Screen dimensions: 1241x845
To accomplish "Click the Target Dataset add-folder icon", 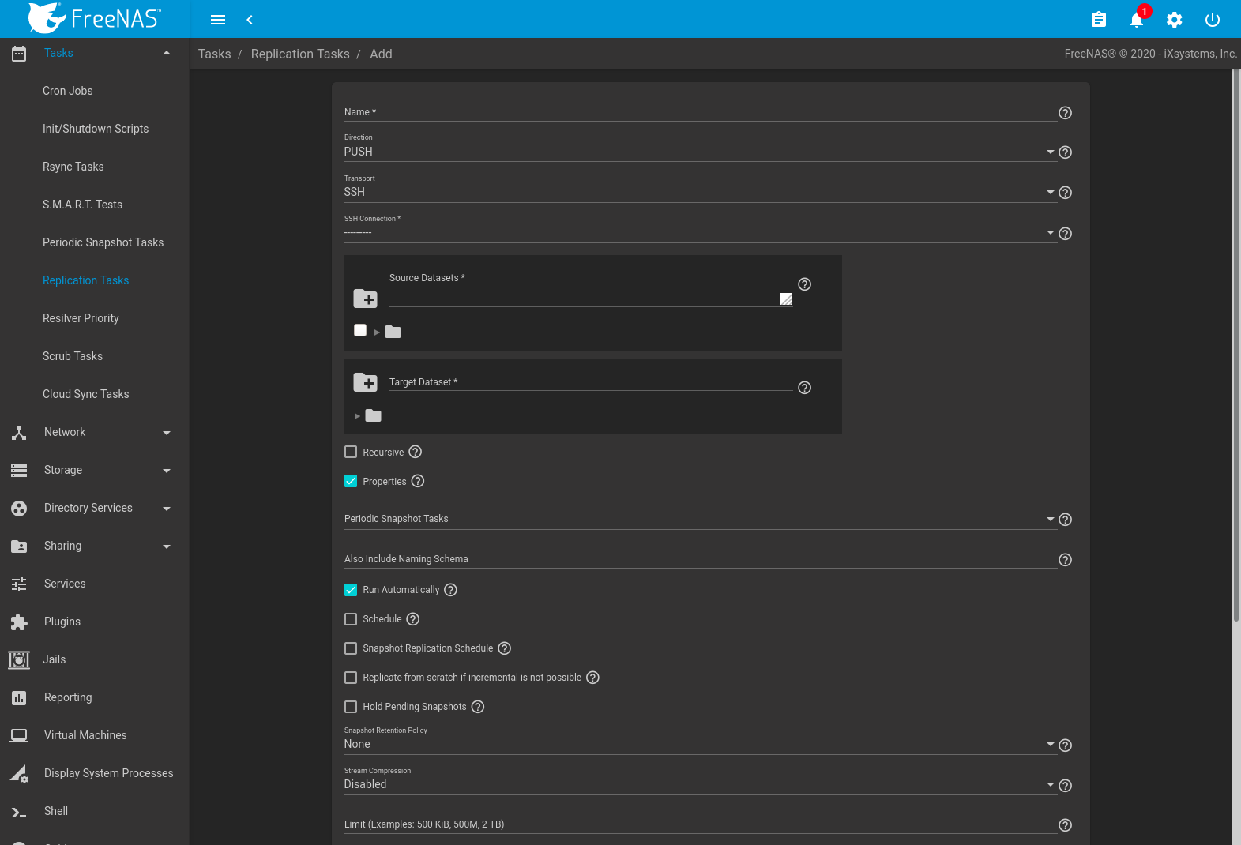I will click(365, 382).
